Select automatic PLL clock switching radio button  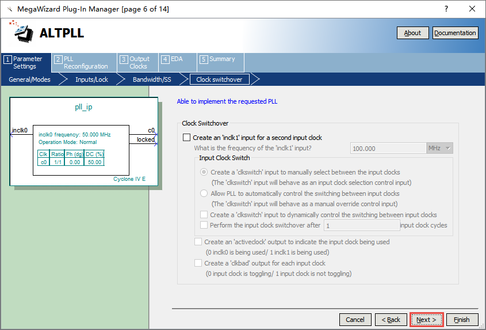pos(204,194)
